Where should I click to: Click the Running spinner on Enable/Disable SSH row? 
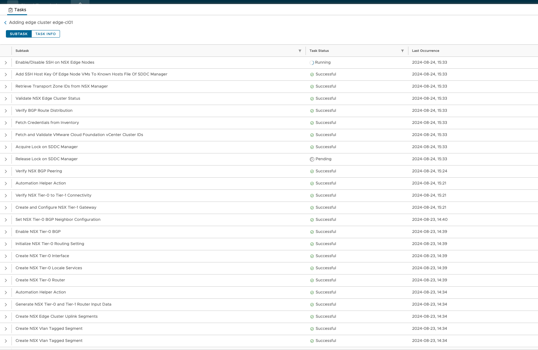tap(312, 63)
